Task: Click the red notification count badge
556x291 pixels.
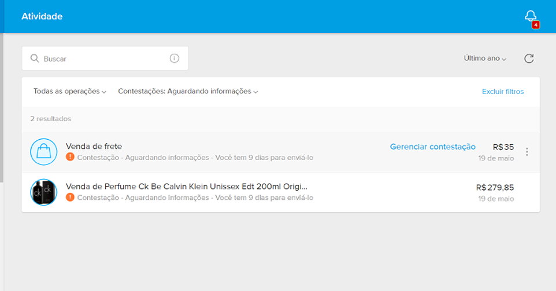Action: coord(535,25)
